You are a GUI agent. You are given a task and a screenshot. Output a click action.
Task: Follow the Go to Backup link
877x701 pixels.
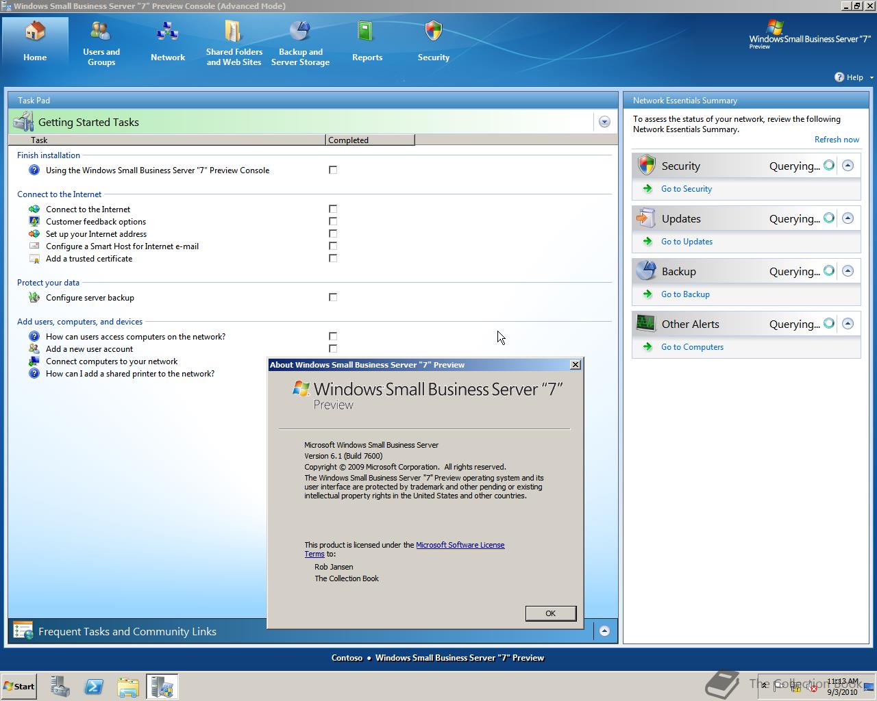click(x=685, y=294)
